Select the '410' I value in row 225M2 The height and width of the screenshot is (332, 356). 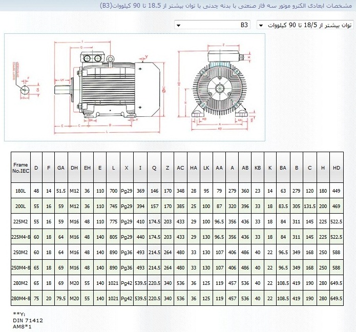pyautogui.click(x=140, y=221)
